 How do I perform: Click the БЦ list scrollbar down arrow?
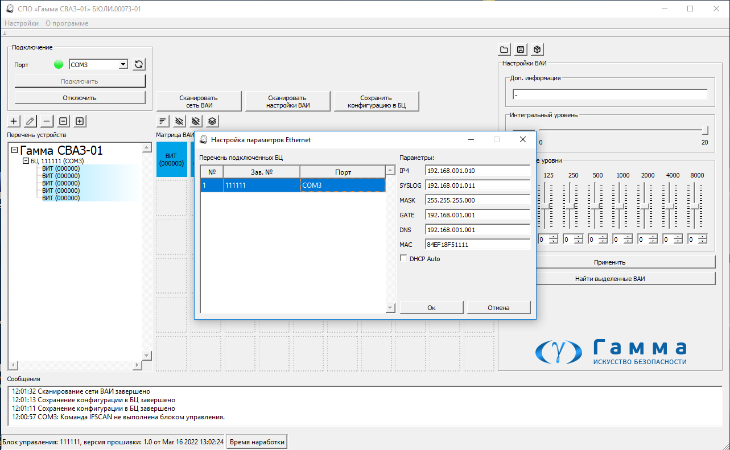[x=390, y=308]
